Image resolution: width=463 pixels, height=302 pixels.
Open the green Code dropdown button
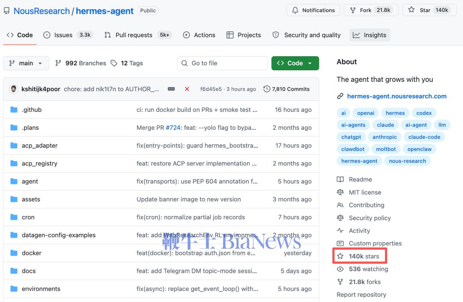click(295, 63)
